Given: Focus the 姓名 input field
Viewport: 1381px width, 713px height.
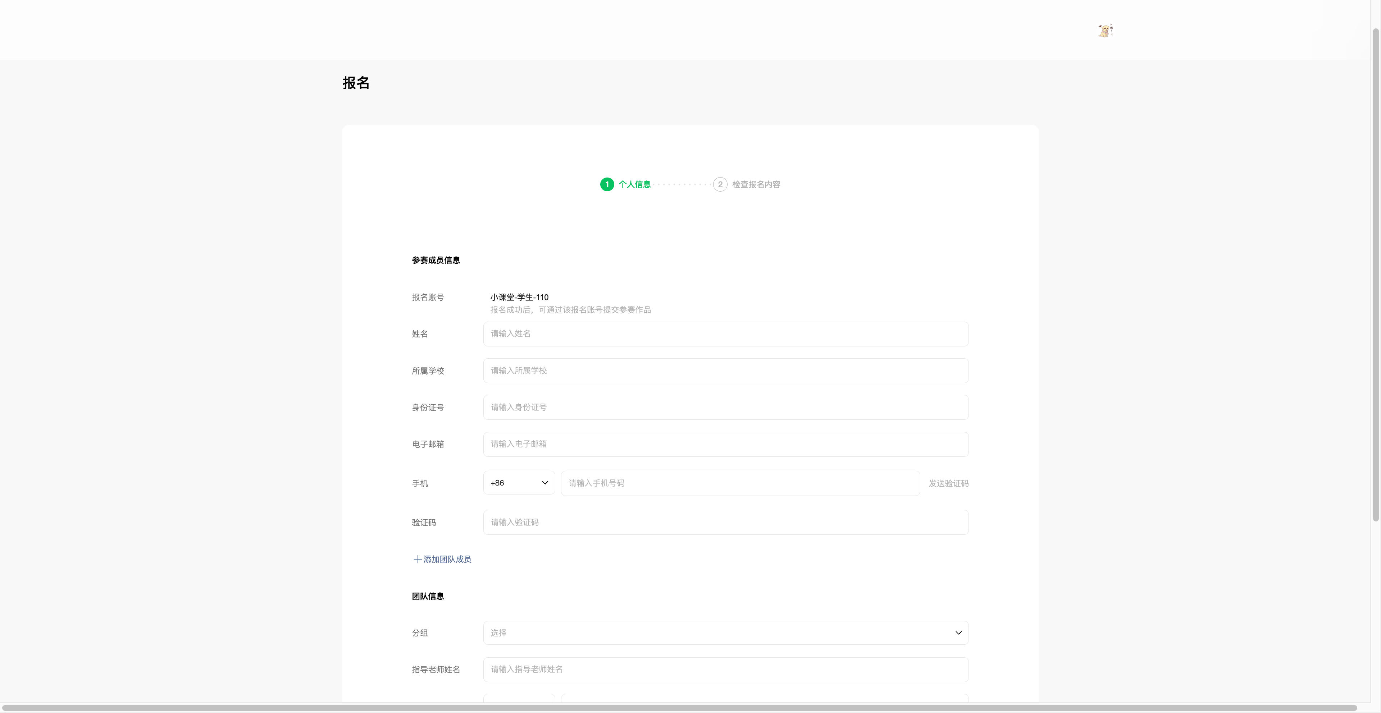Looking at the screenshot, I should click(x=725, y=334).
